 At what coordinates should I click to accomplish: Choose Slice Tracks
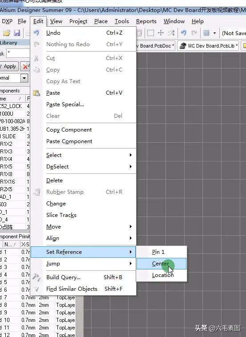coord(83,215)
